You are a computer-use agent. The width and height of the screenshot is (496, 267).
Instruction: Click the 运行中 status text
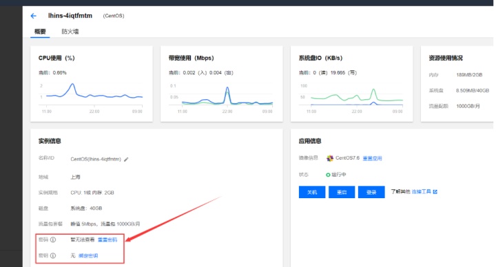click(x=339, y=175)
